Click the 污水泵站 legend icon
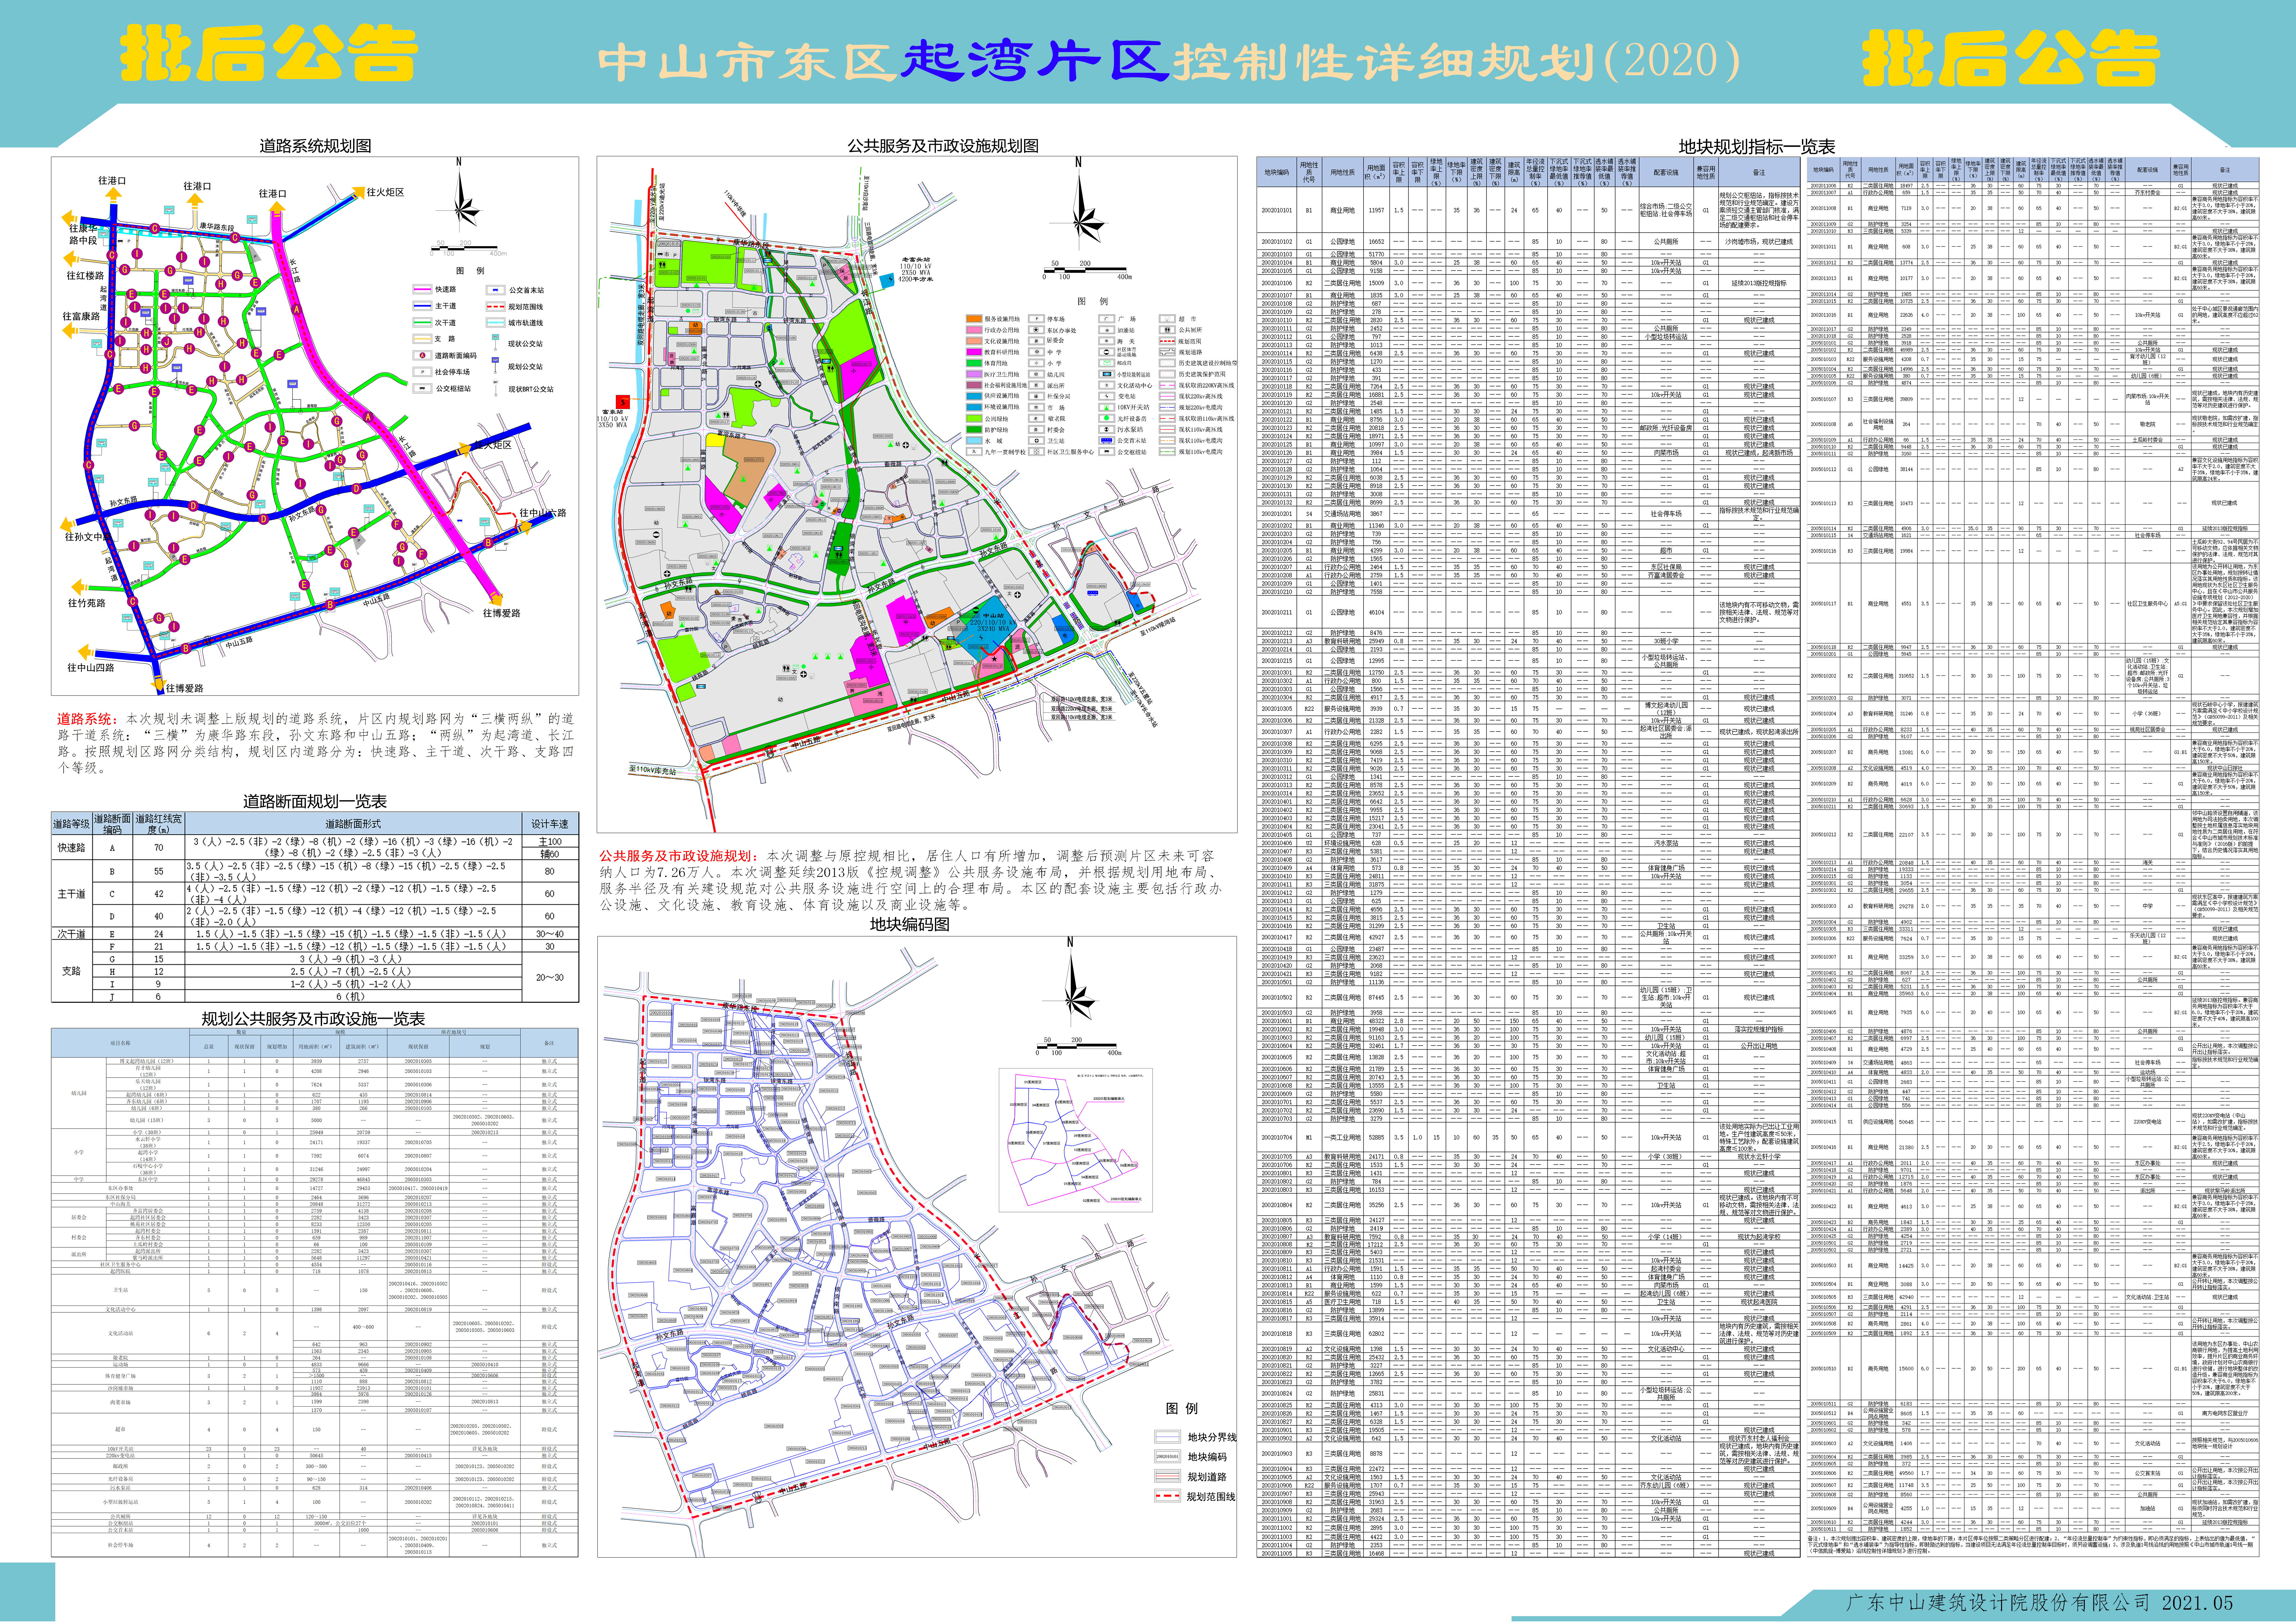The width and height of the screenshot is (2296, 1624). point(1107,430)
